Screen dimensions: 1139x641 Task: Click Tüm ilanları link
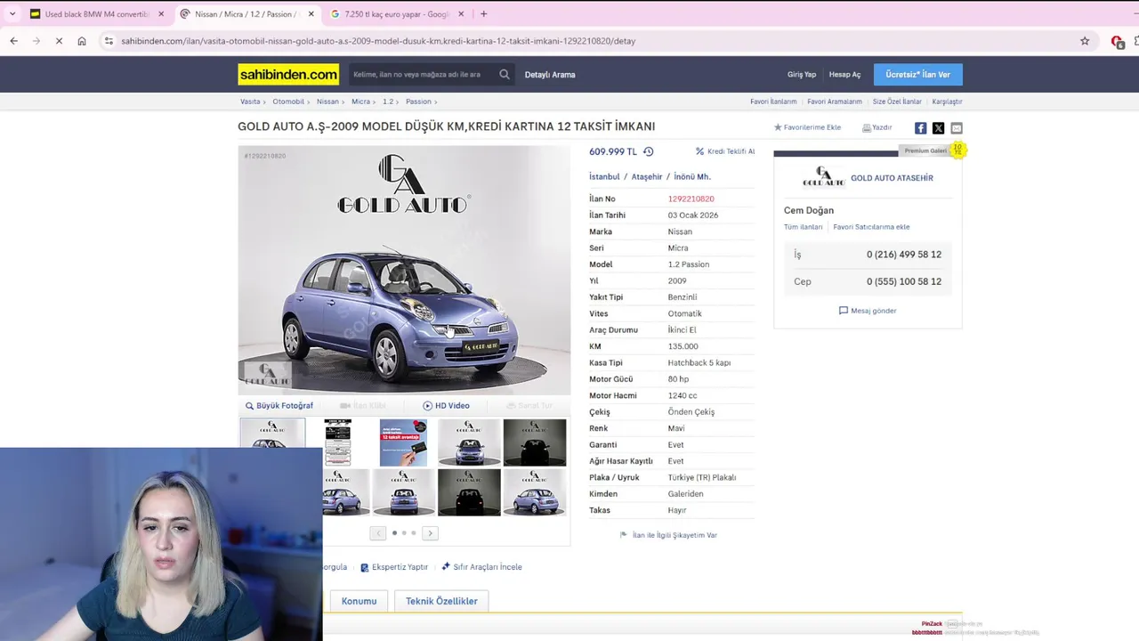[803, 227]
